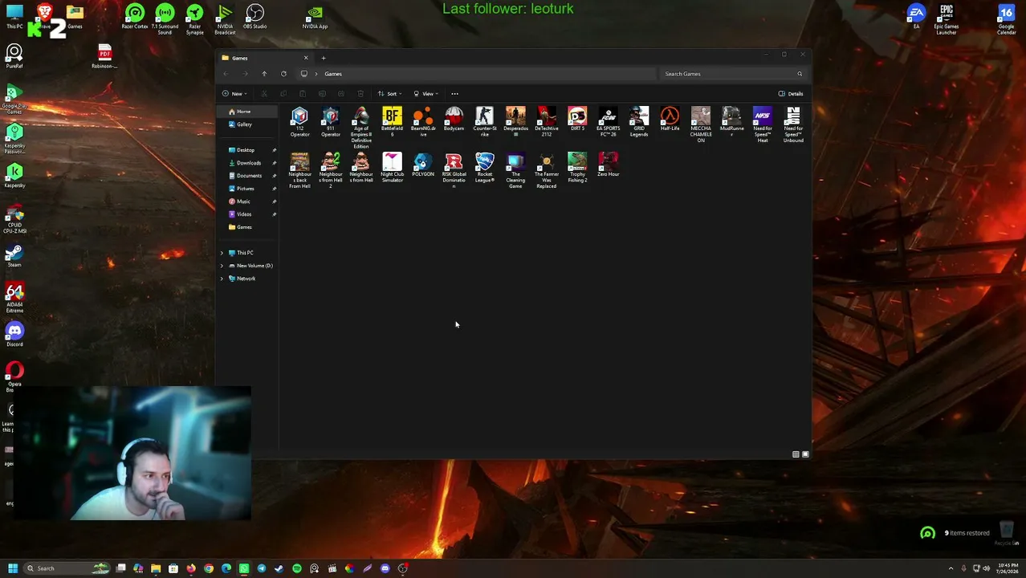Go up one folder level
The height and width of the screenshot is (578, 1026).
tap(264, 74)
